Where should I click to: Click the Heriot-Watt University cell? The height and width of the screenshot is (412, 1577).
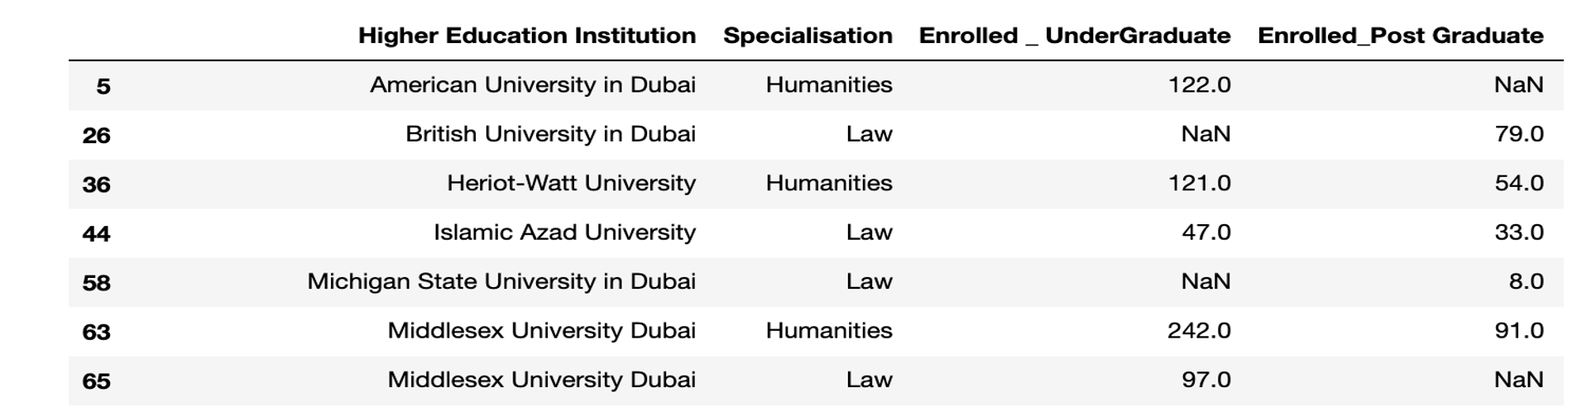[x=571, y=183]
